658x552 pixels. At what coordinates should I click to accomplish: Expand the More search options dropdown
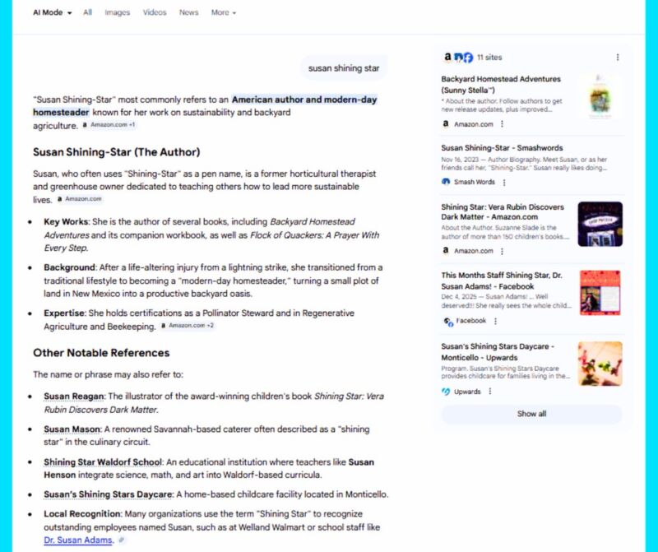point(223,13)
